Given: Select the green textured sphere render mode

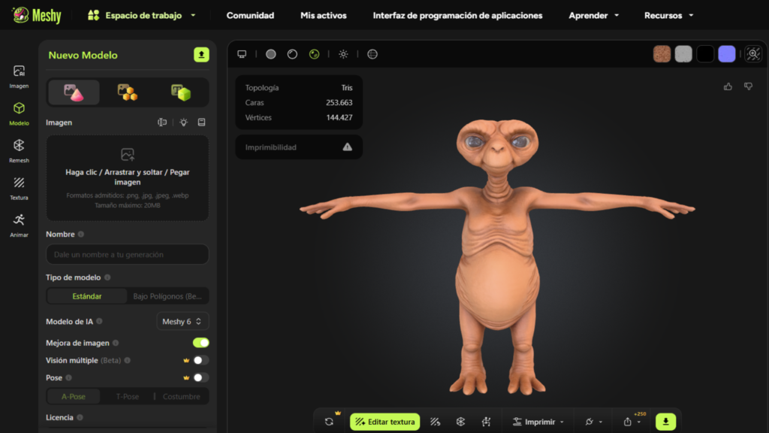Looking at the screenshot, I should [315, 54].
